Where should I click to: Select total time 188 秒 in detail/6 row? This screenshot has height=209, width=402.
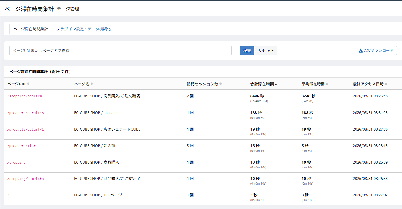coord(256,113)
